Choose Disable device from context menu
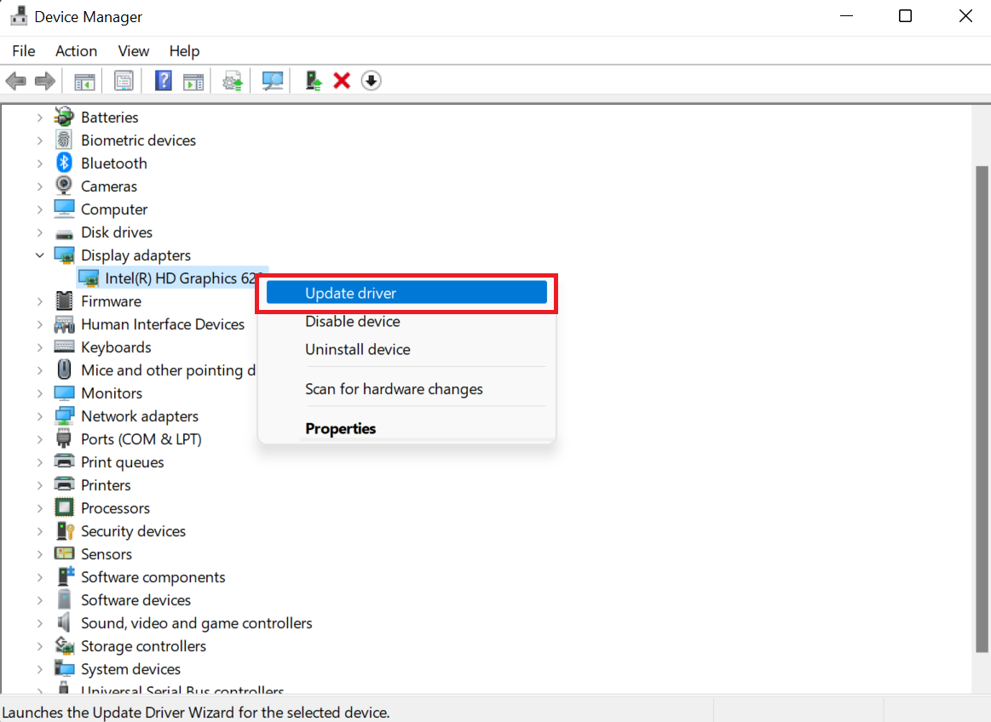 [x=406, y=321]
